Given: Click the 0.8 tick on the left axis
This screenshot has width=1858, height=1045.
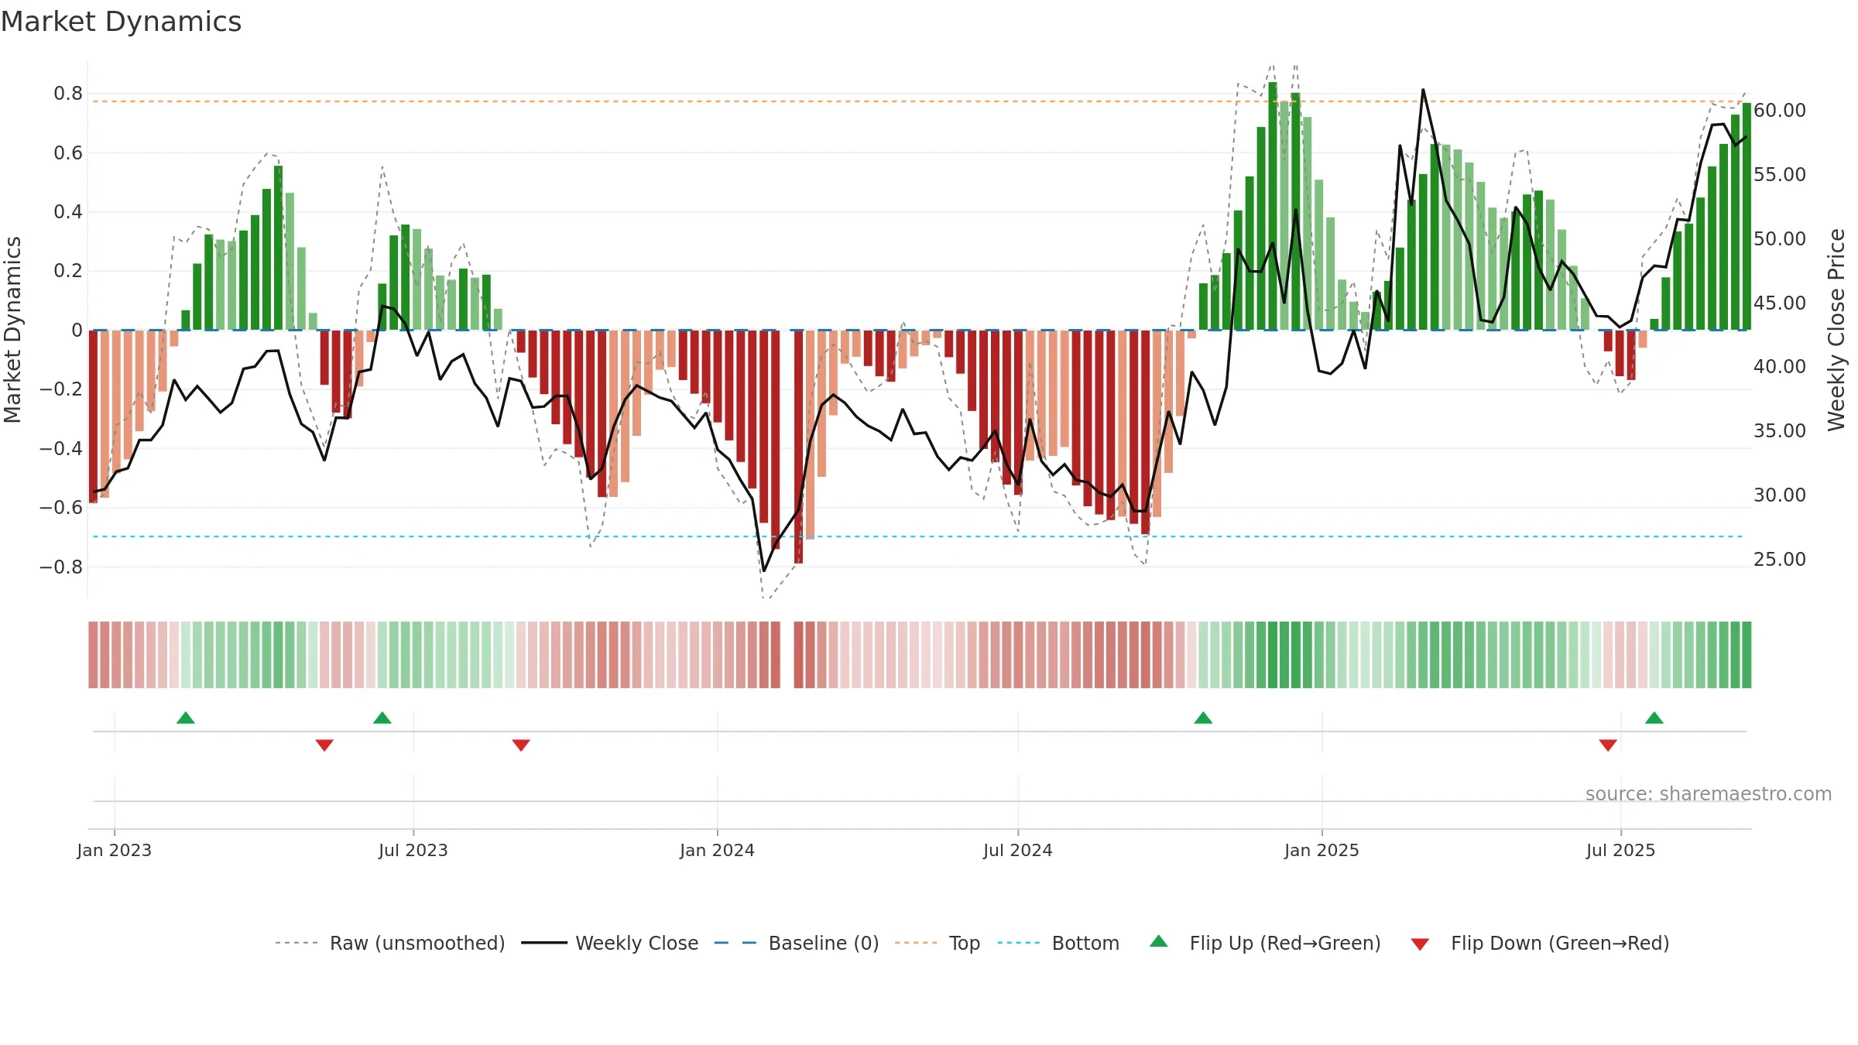Looking at the screenshot, I should (x=68, y=94).
